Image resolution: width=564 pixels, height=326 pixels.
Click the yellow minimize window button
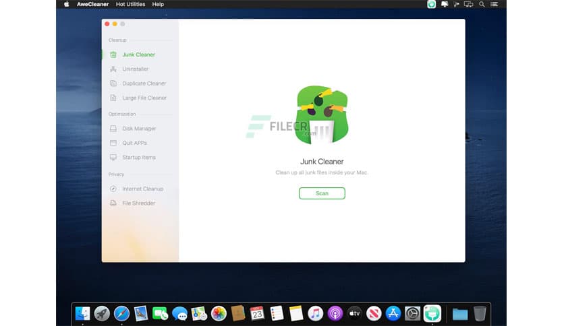[x=115, y=24]
